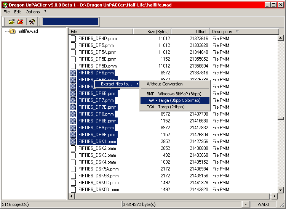Screen dimensions: 286x209
Task: Click selected file icon beside FIFTIES_DSK1.pmm
Action: pos(73,141)
